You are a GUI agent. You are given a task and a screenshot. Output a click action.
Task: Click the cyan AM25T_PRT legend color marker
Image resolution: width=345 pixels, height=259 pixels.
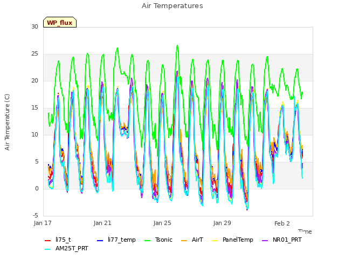point(48,249)
